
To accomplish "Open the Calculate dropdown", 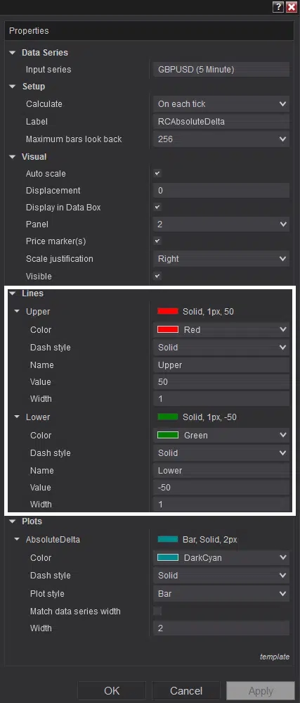I will point(221,103).
